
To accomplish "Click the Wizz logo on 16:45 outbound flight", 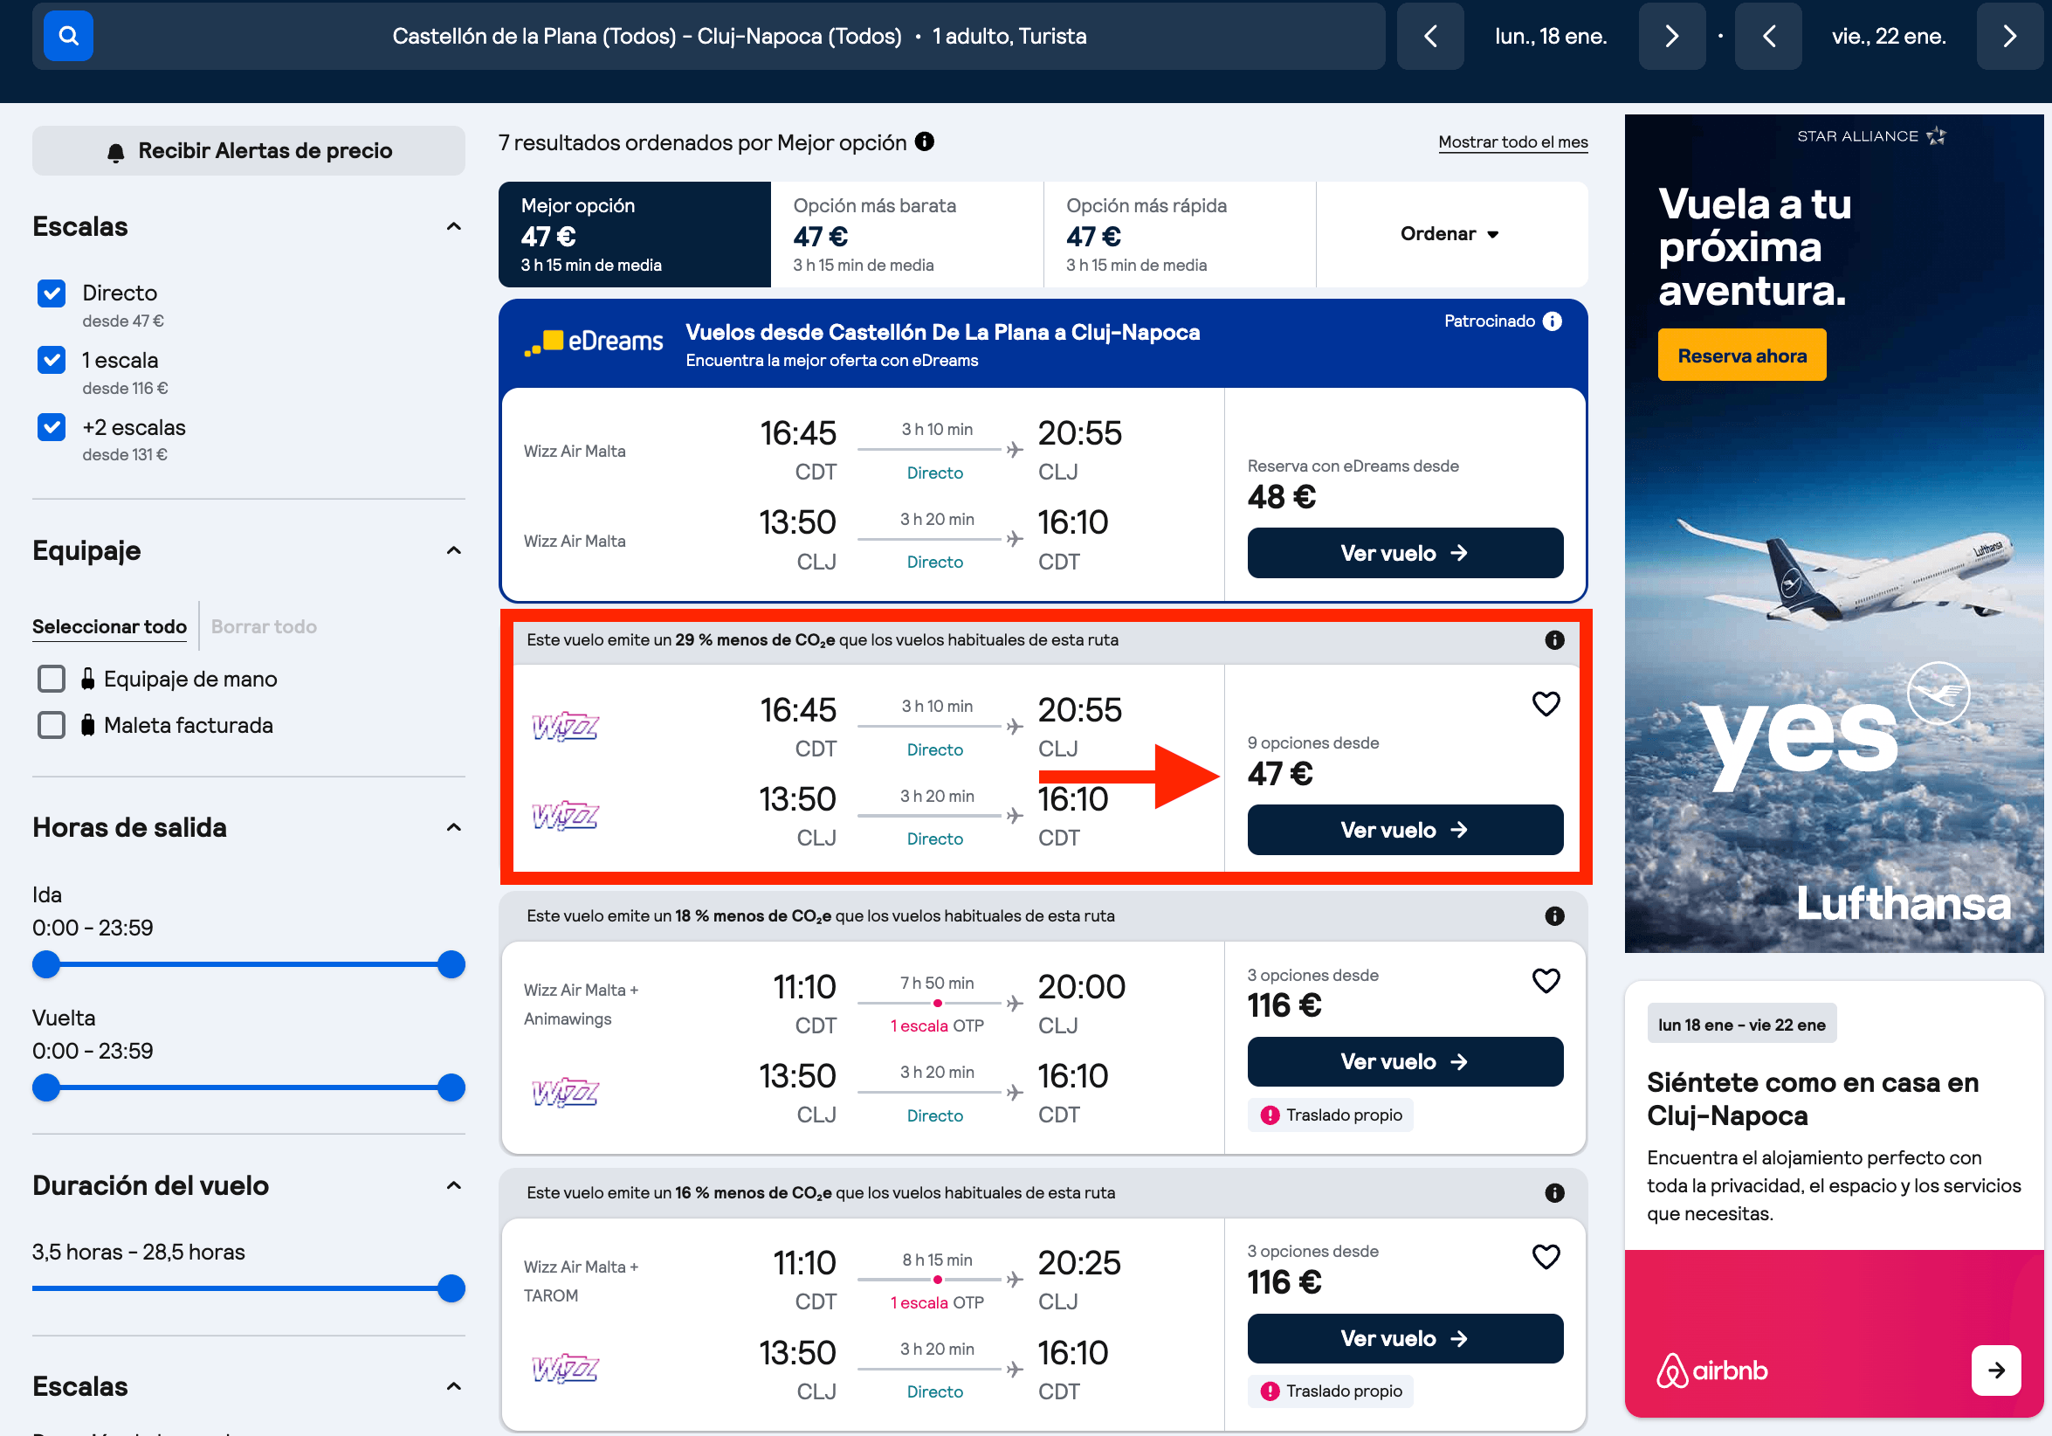I will (x=565, y=726).
